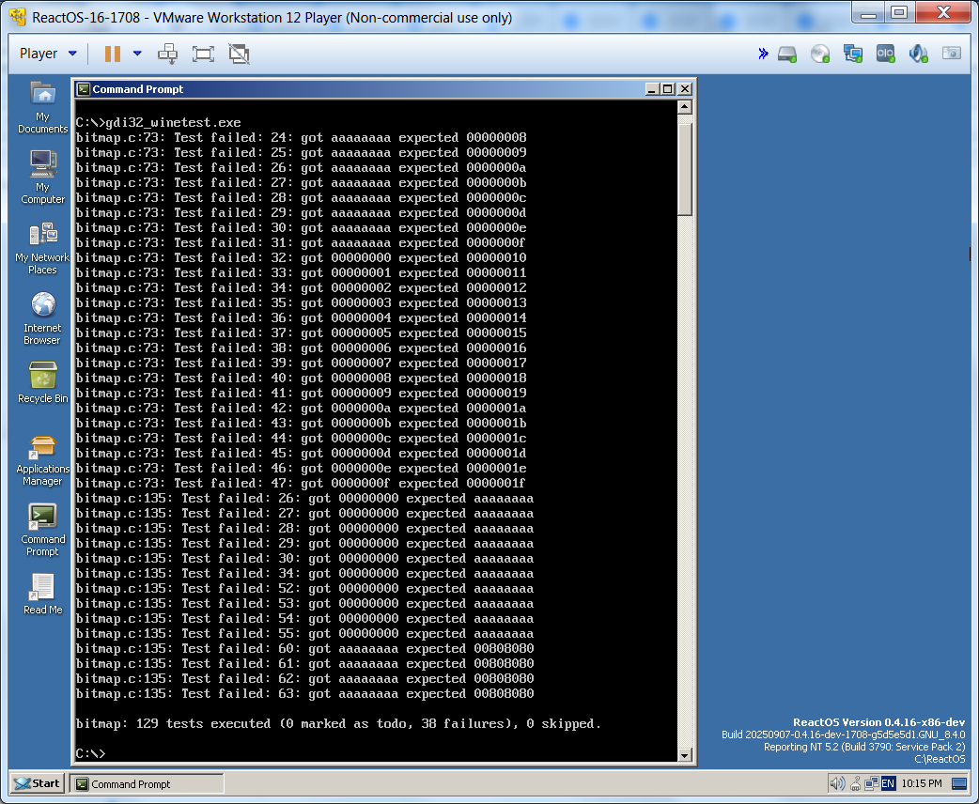Click the bitmap.c:135 line for test 63
Viewport: 979px width, 804px height.
304,693
